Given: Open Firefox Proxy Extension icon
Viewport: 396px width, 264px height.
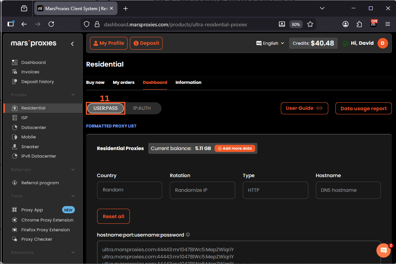Looking at the screenshot, I should (x=15, y=230).
